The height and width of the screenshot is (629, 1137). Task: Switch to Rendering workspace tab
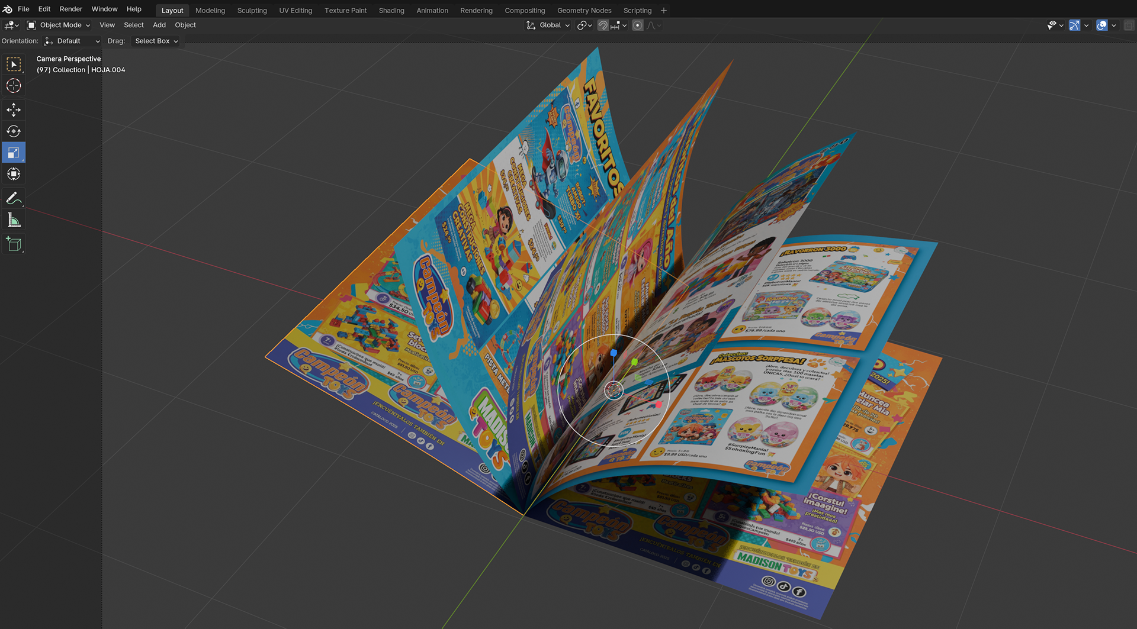click(476, 11)
